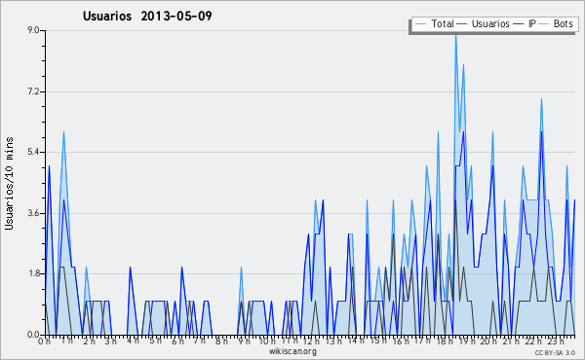Image resolution: width=585 pixels, height=360 pixels.
Task: Click the 8 h x-axis label
Action: coord(221,341)
